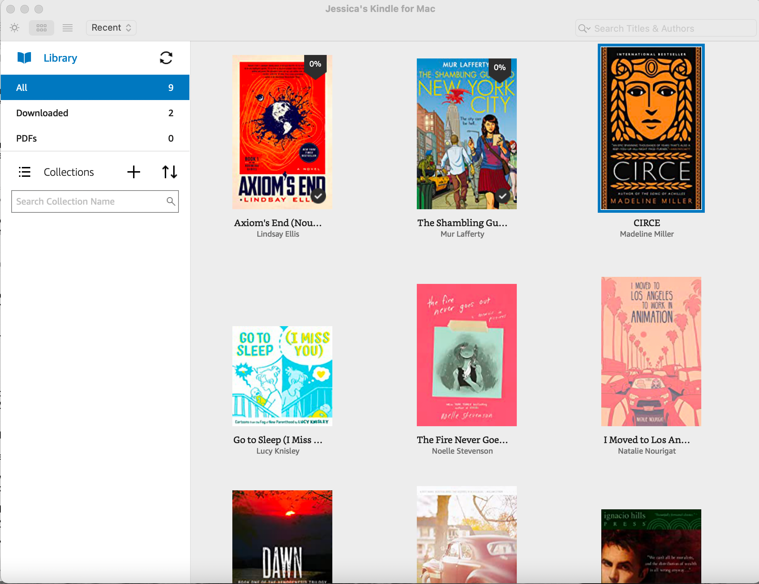Click the list view icon
The height and width of the screenshot is (584, 759).
click(67, 27)
